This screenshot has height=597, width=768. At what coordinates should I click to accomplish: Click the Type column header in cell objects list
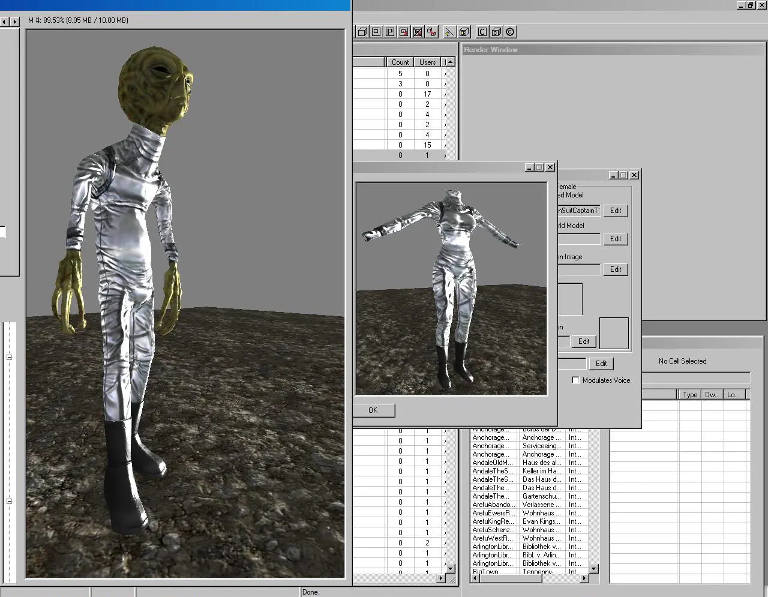[x=691, y=394]
